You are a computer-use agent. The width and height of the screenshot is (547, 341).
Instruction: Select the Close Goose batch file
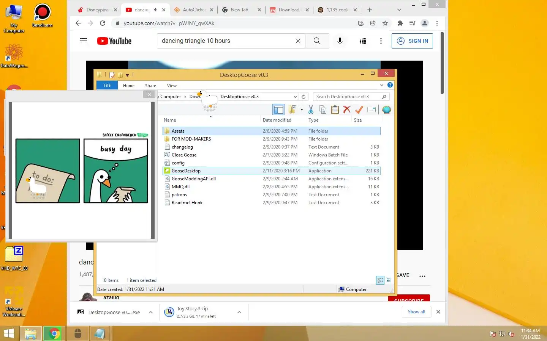click(272, 155)
